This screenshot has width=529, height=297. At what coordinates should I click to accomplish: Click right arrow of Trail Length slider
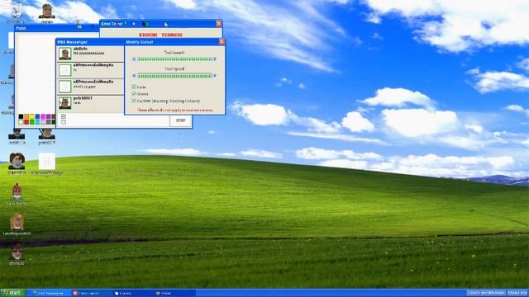tap(215, 59)
